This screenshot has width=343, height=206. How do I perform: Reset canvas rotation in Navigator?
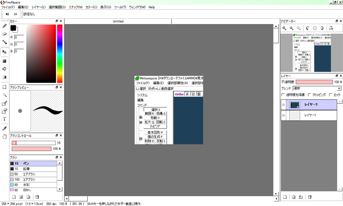tap(315, 28)
